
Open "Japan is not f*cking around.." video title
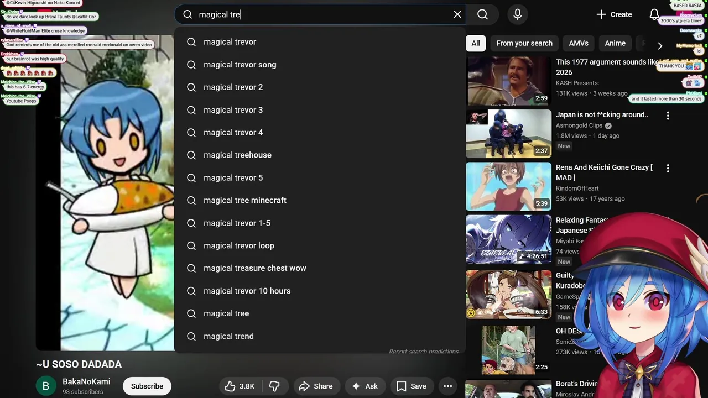pyautogui.click(x=602, y=115)
